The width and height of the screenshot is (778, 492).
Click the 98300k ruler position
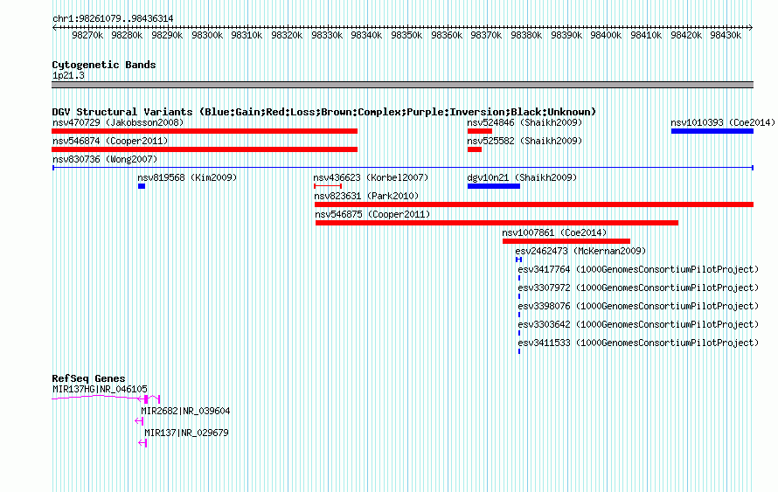coord(207,35)
